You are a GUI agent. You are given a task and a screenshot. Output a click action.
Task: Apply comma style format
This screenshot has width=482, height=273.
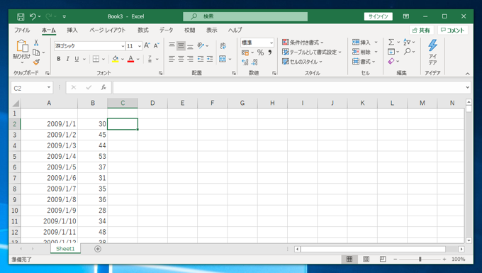click(x=270, y=52)
